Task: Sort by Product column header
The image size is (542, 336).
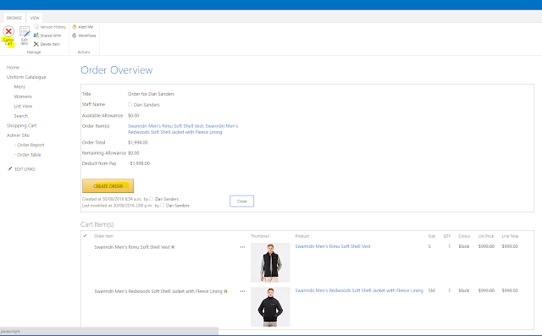Action: tap(302, 236)
